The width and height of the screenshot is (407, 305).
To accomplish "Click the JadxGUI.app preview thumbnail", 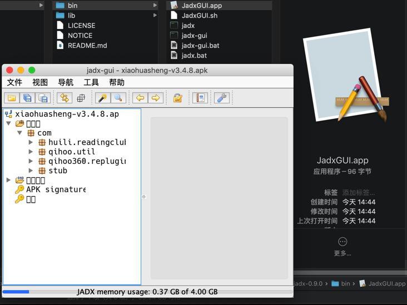I will point(346,75).
